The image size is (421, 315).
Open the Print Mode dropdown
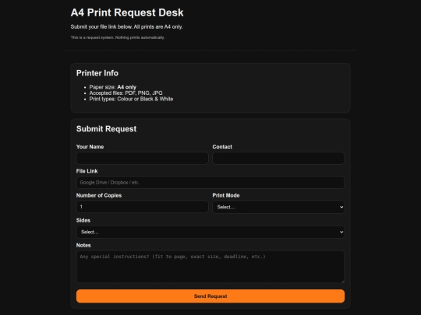click(x=278, y=207)
